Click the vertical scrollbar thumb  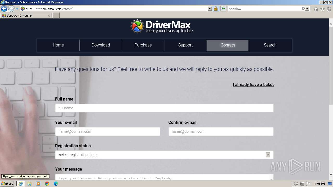331,66
